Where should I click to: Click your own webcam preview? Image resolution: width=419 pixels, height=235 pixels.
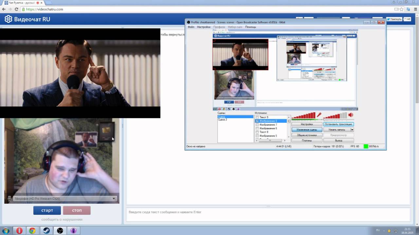[x=62, y=161]
